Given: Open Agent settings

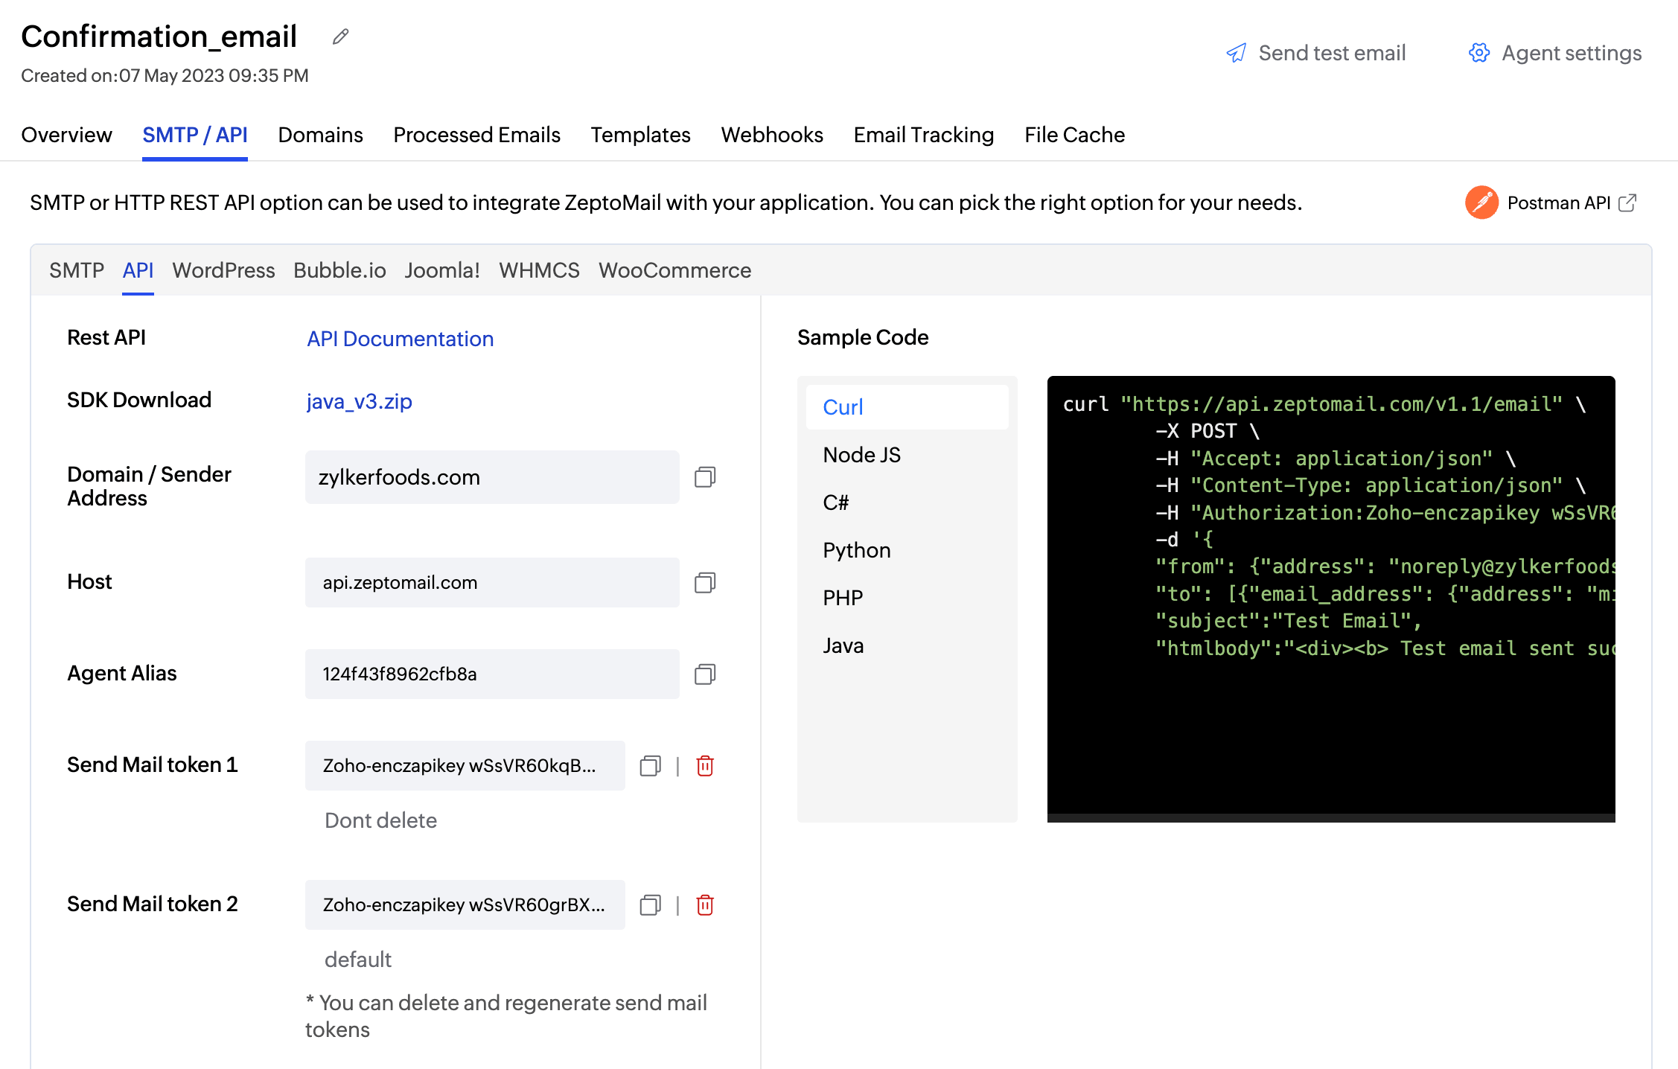Looking at the screenshot, I should [x=1555, y=53].
